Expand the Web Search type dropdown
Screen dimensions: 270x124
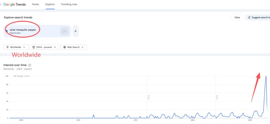(74, 47)
